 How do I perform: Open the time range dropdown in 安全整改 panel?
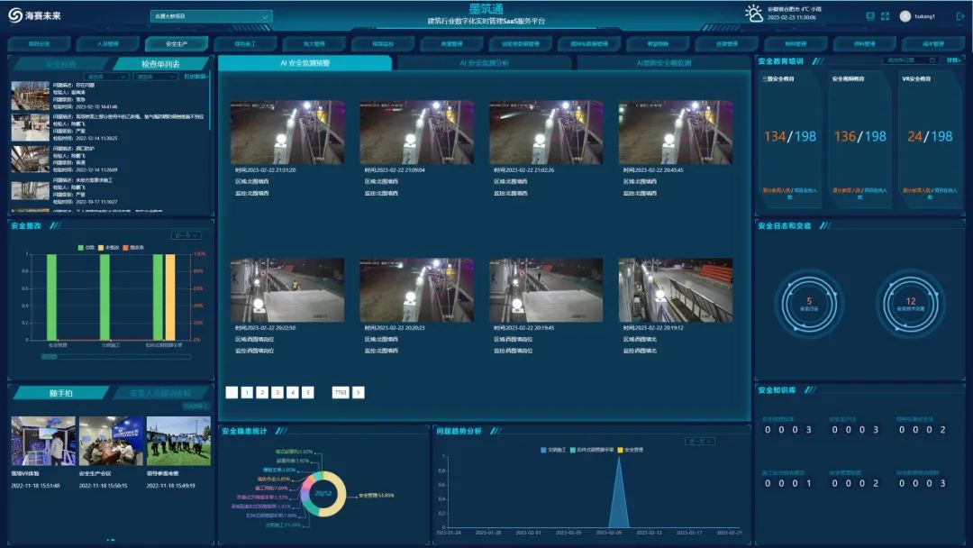[186, 235]
